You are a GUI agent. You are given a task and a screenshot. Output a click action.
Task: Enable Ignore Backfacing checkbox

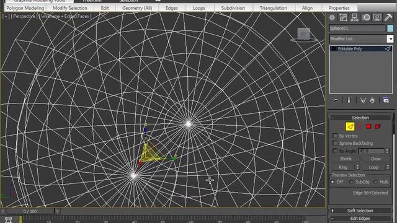[335, 143]
